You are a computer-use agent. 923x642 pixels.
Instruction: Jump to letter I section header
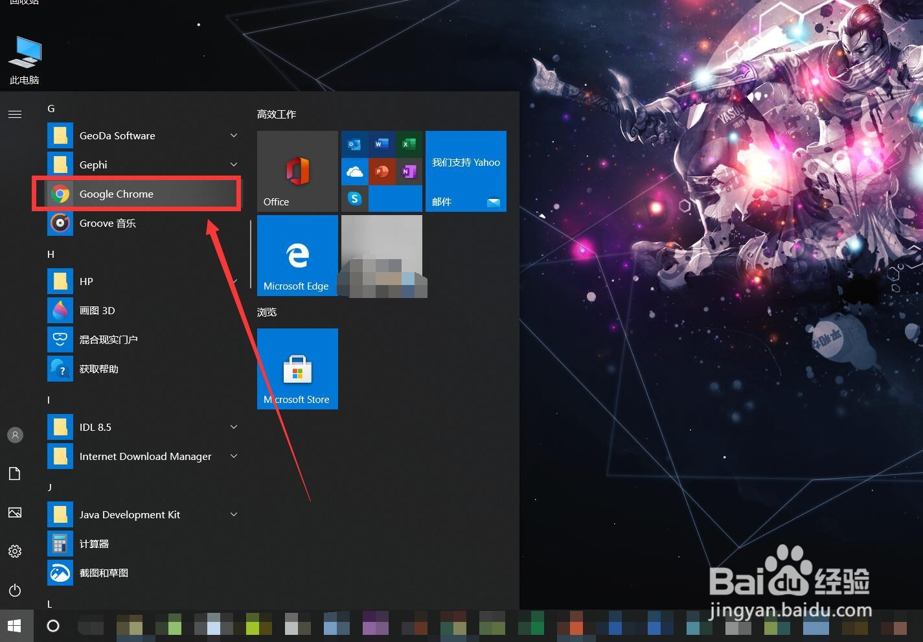(x=49, y=400)
